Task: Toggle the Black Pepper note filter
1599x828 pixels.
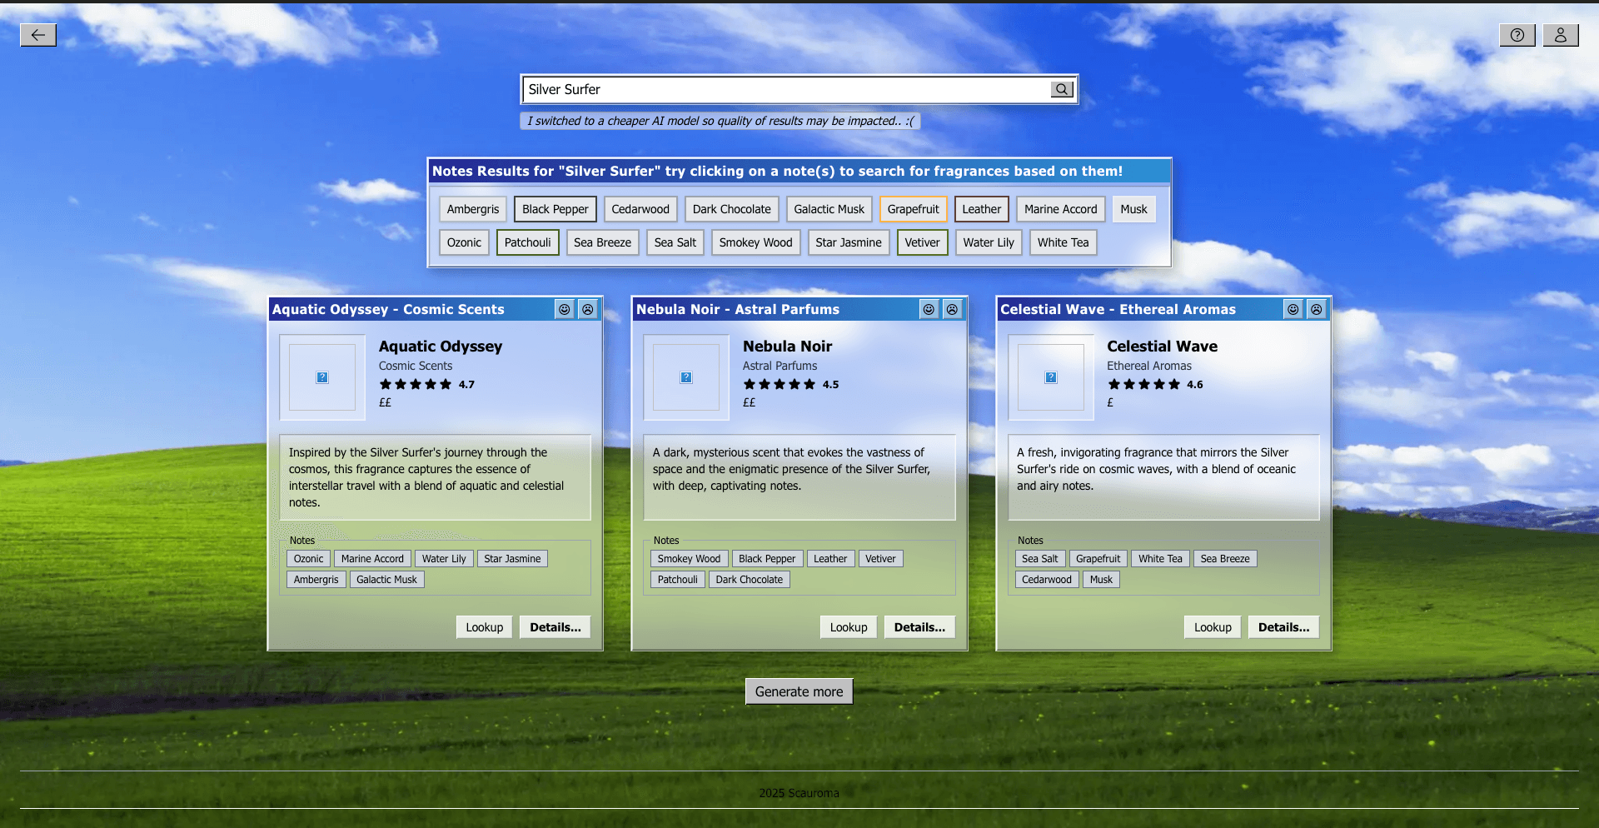Action: click(555, 209)
